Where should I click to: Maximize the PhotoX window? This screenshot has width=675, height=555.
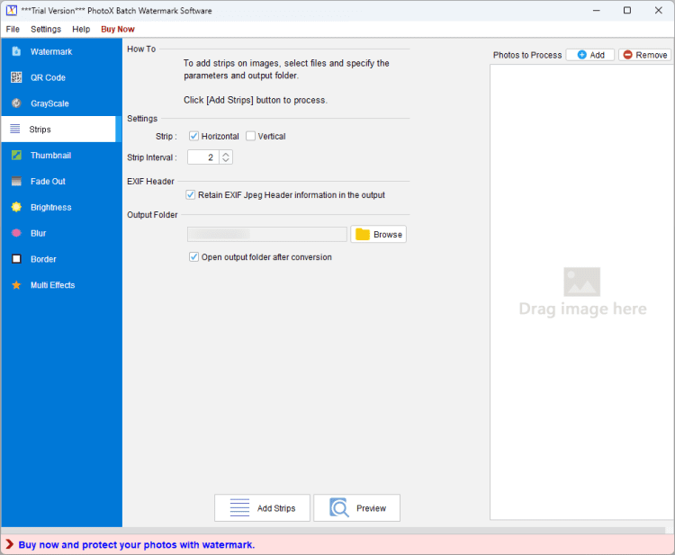pos(627,10)
